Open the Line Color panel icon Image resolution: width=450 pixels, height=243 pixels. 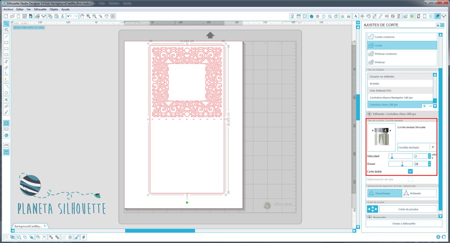(343, 16)
